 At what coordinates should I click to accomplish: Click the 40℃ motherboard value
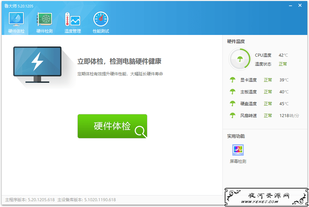[284, 92]
